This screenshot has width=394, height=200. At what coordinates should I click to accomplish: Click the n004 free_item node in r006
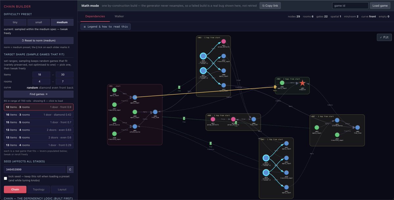(253, 119)
